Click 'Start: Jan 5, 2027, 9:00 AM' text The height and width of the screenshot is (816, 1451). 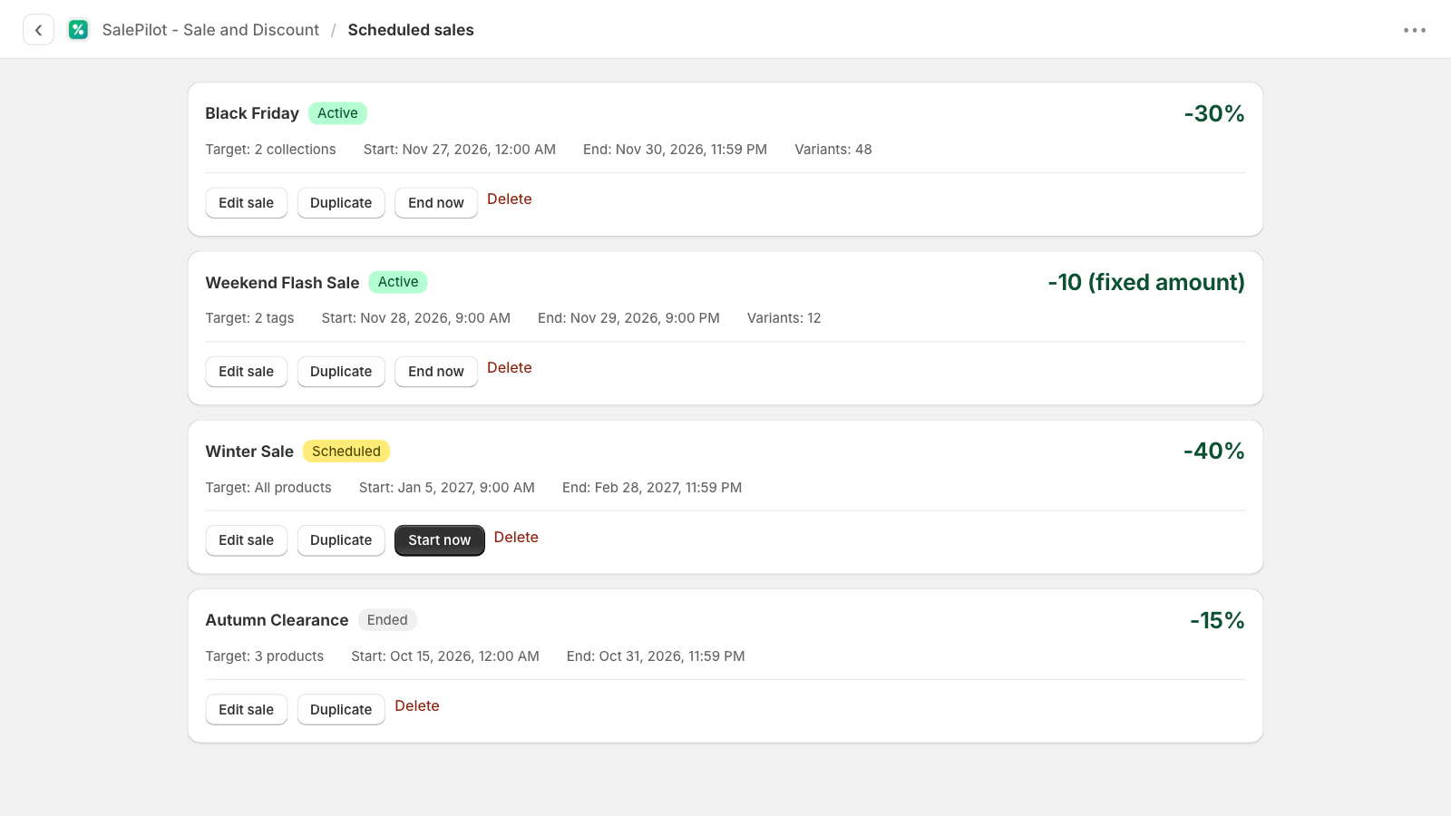pos(447,488)
